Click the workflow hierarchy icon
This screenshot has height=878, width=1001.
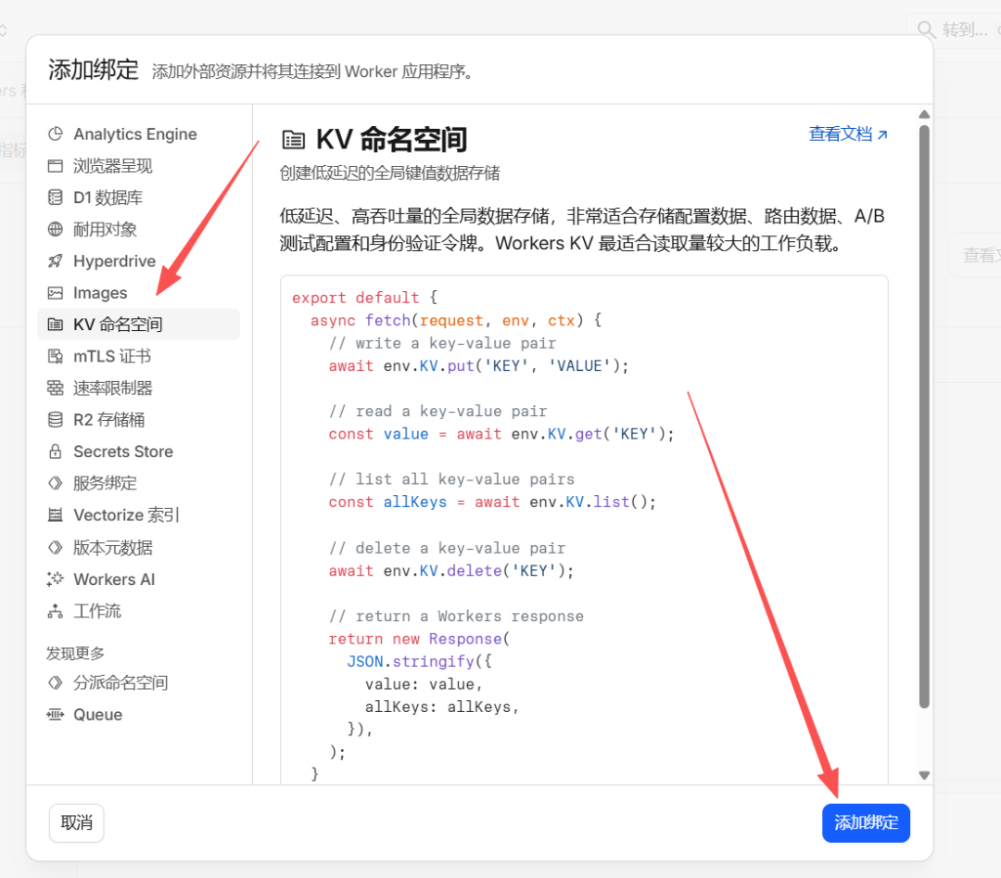(56, 611)
